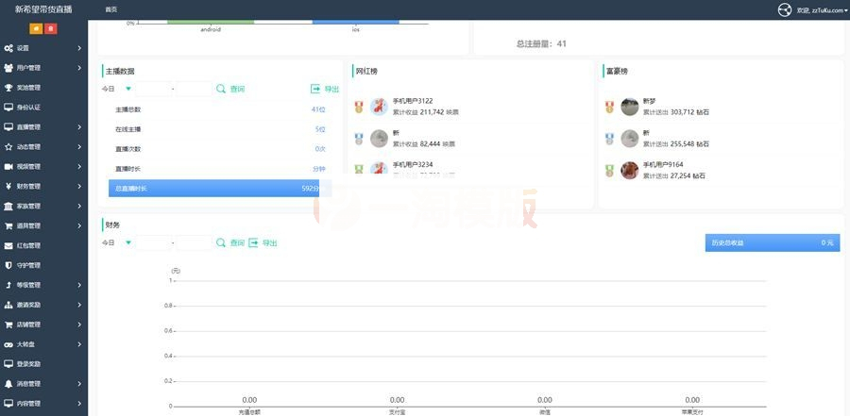850x416 pixels.
Task: Click the export icon in 主播数据 panel
Action: 315,89
